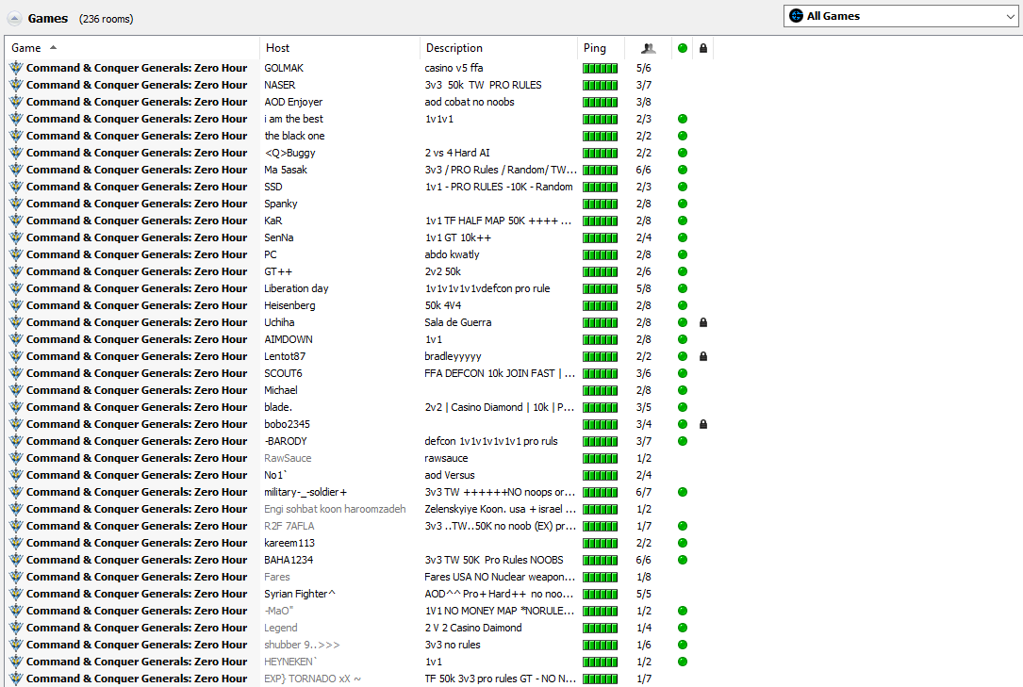The image size is (1023, 687).
Task: Select host 'Engi sohbat koon haroomzadeh'
Action: 335,508
